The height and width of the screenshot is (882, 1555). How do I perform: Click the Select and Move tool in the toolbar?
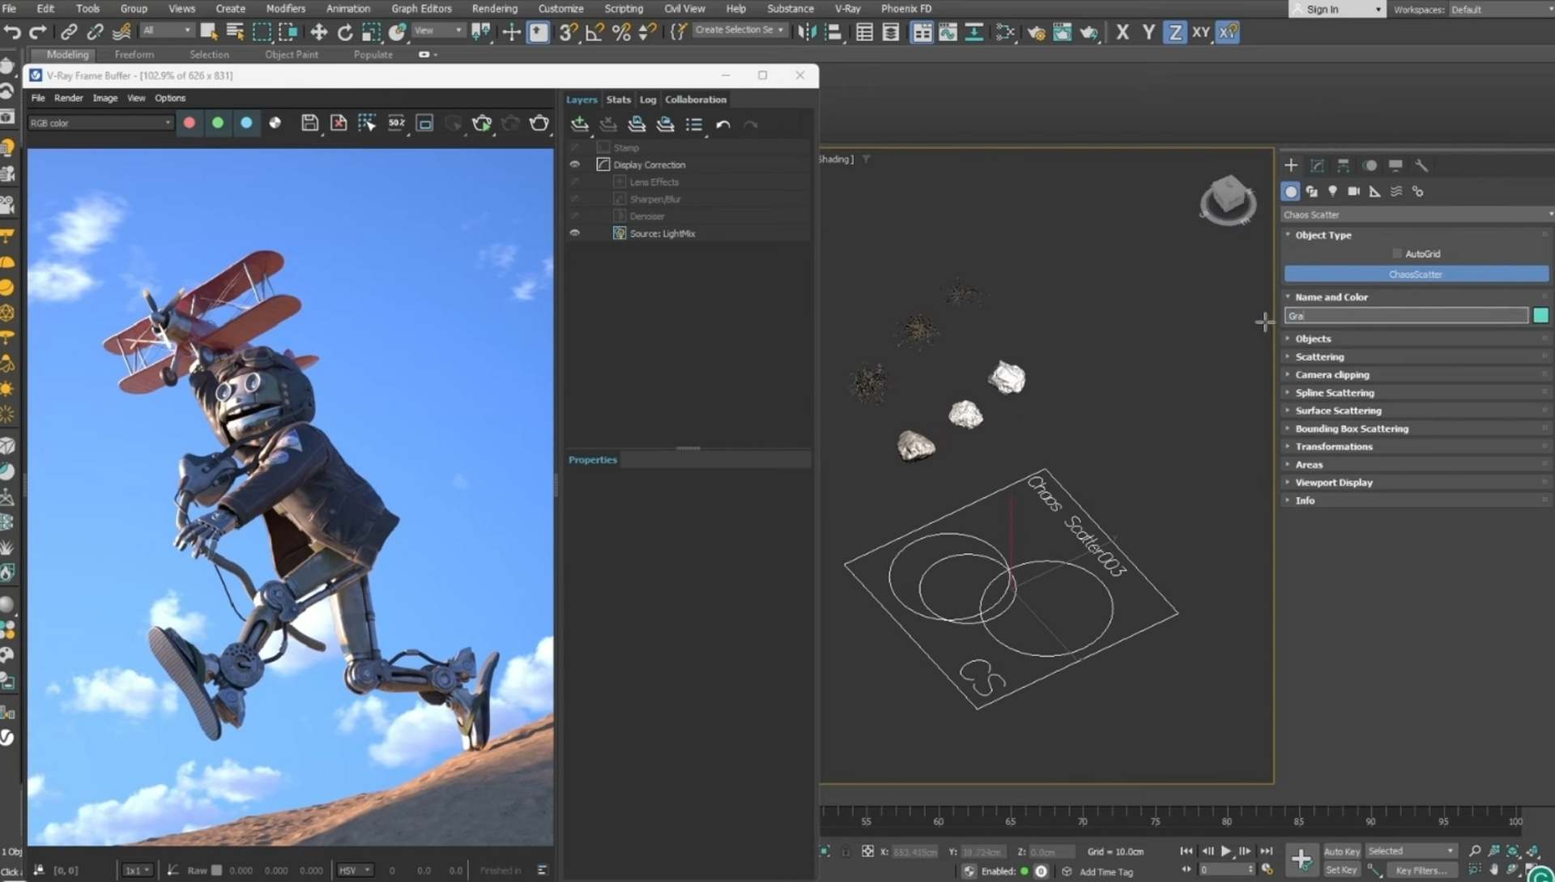coord(318,32)
